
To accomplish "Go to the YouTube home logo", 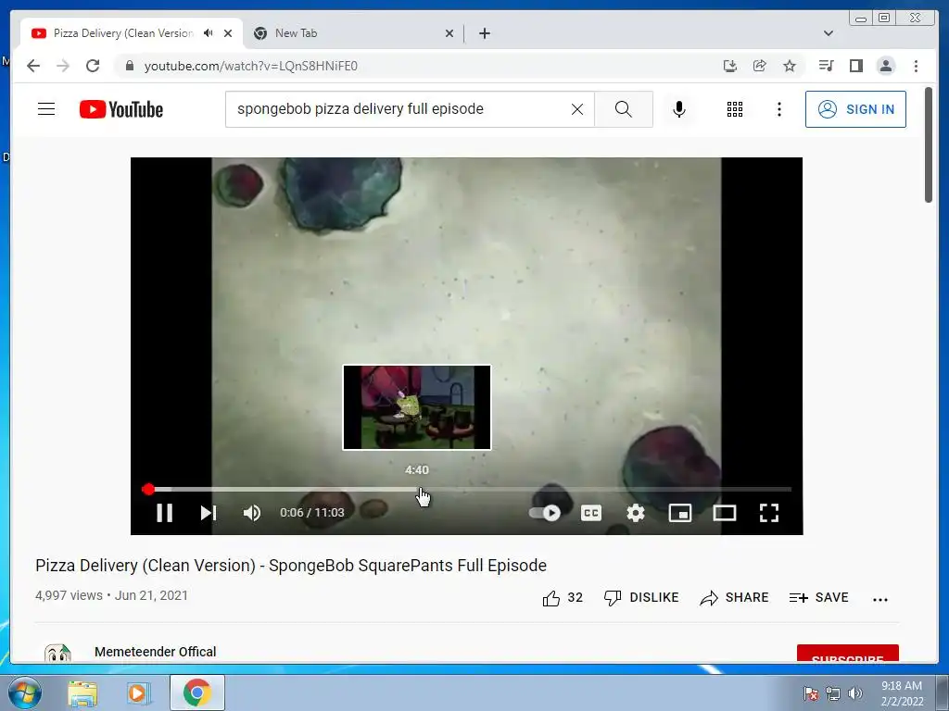I will [x=121, y=109].
